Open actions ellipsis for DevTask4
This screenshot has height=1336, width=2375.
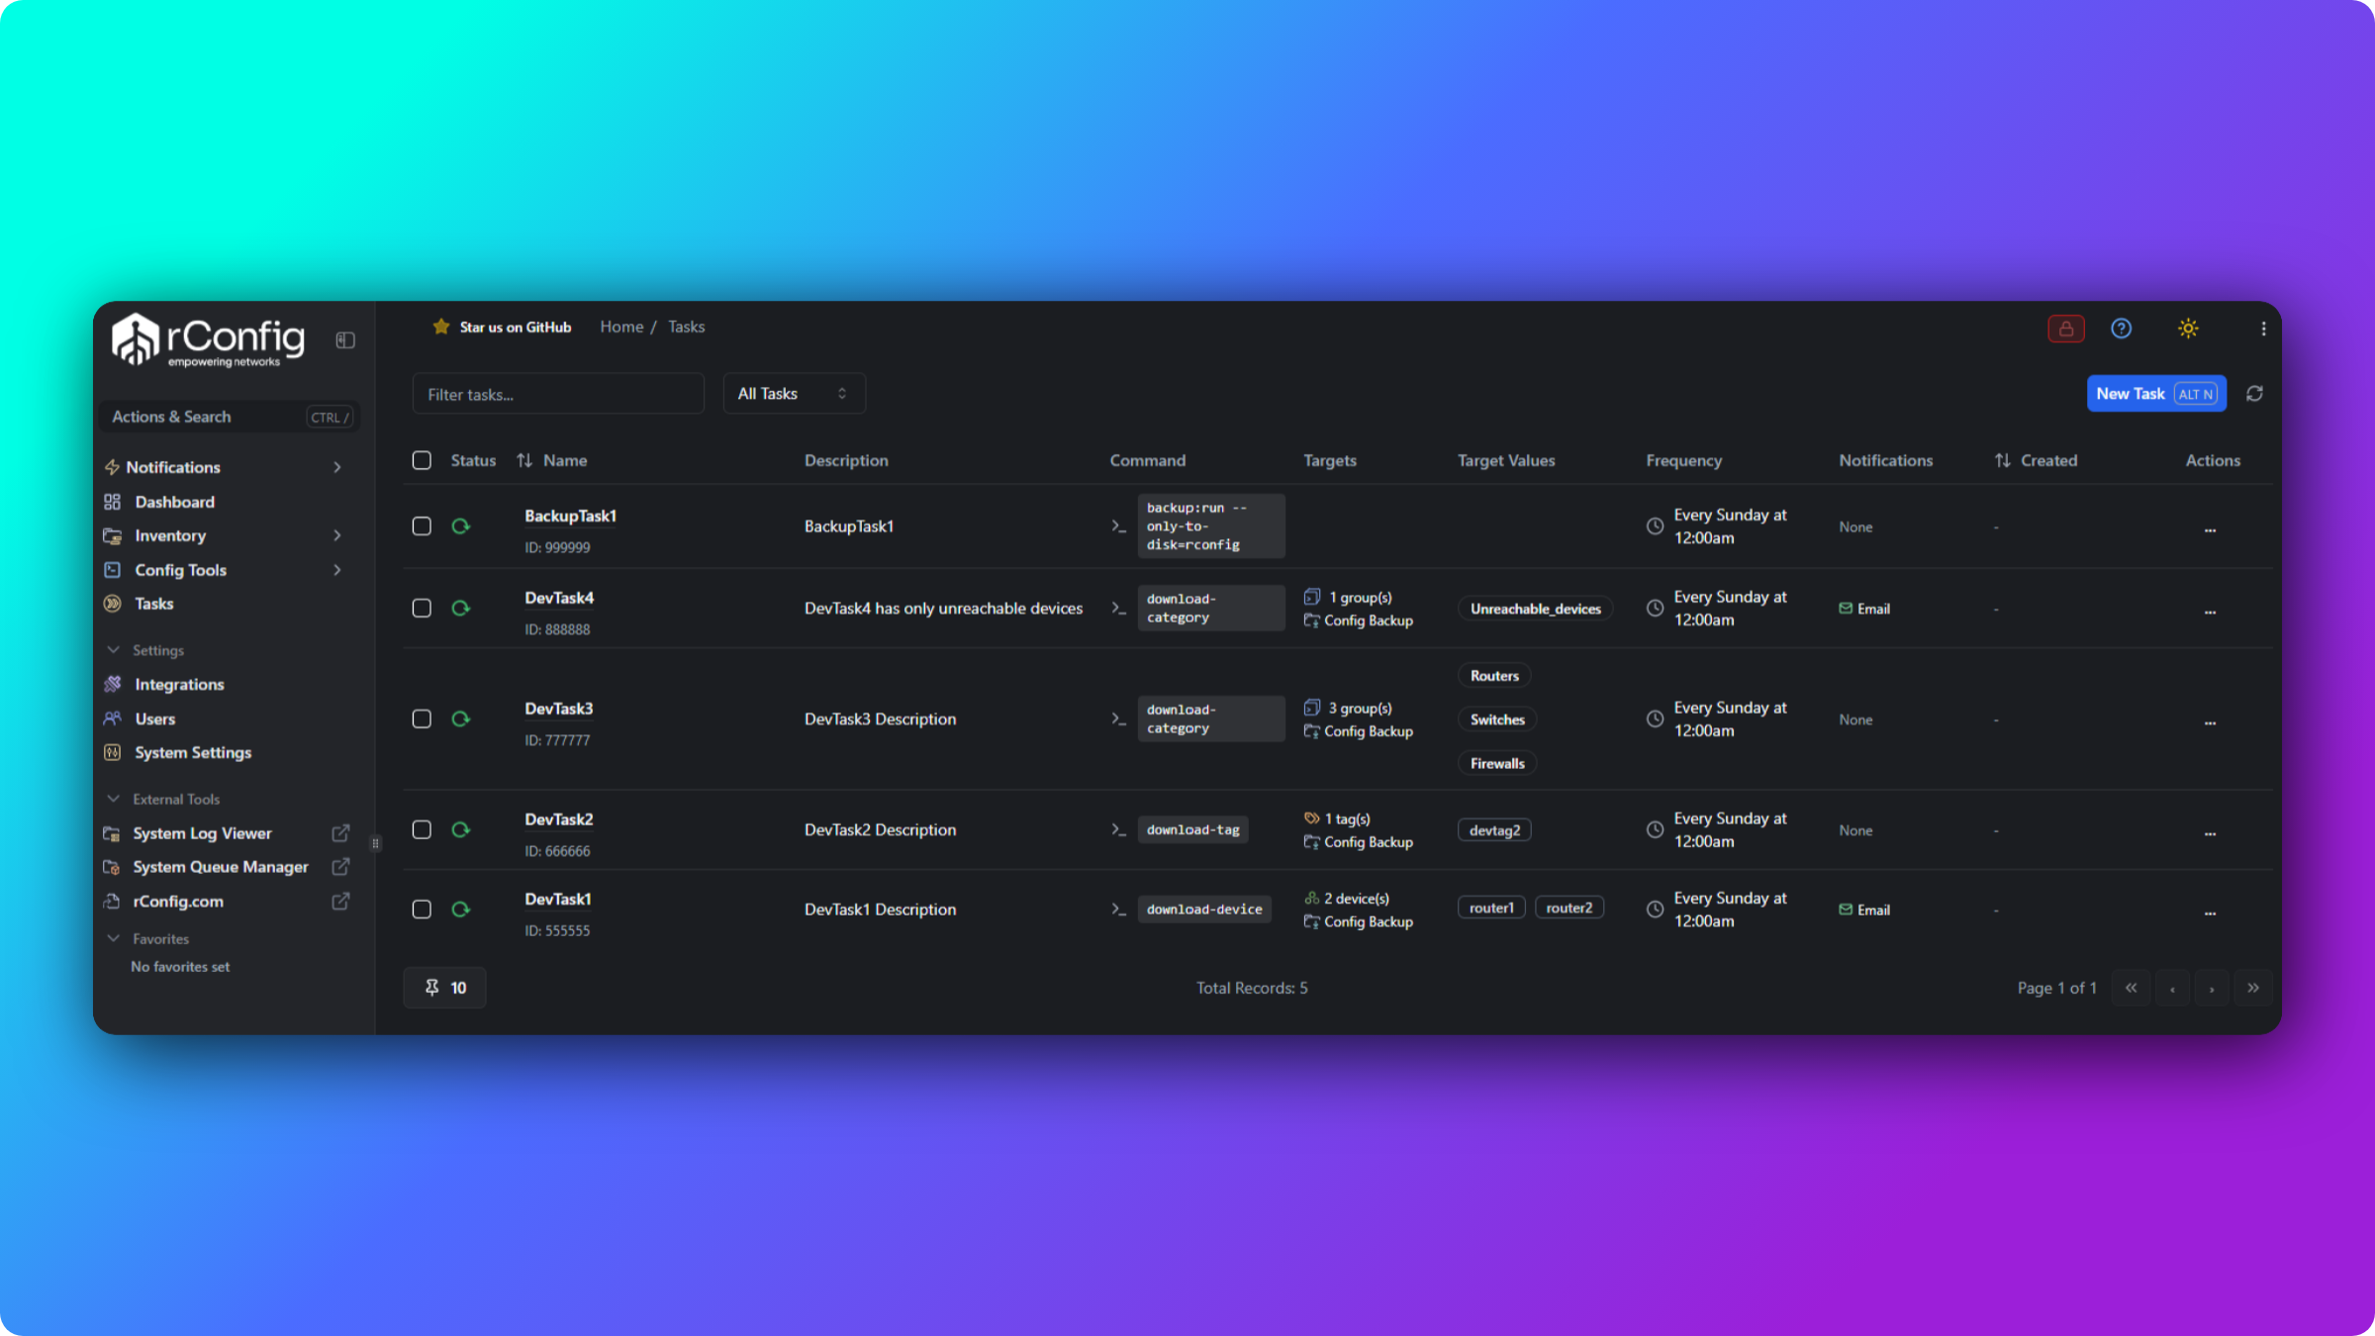pos(2210,612)
